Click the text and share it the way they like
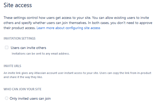166x103 pixels. point(23,77)
